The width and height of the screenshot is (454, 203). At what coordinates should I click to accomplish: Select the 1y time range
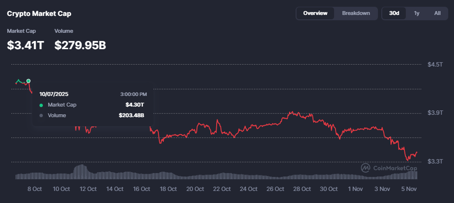pyautogui.click(x=417, y=14)
